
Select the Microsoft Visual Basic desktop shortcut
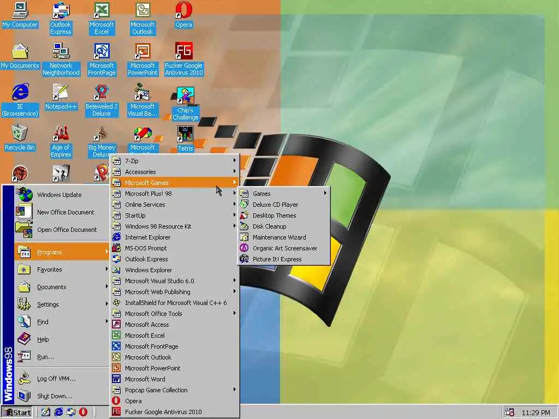[x=142, y=100]
